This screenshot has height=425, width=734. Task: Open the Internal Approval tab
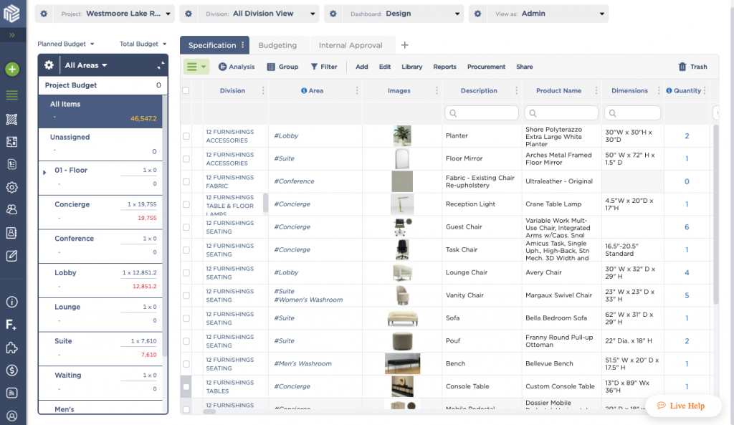(352, 44)
